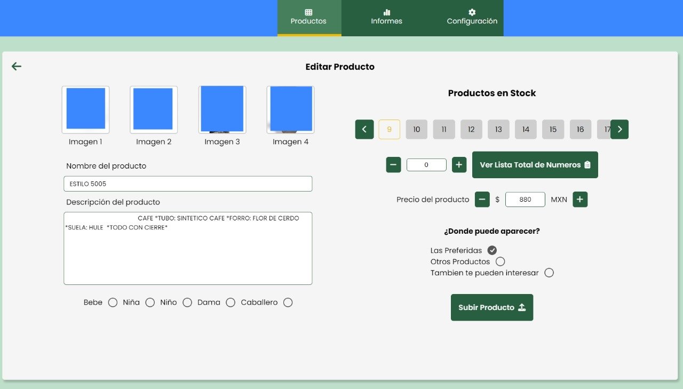
Task: Open the Configuración tab
Action: click(x=472, y=18)
